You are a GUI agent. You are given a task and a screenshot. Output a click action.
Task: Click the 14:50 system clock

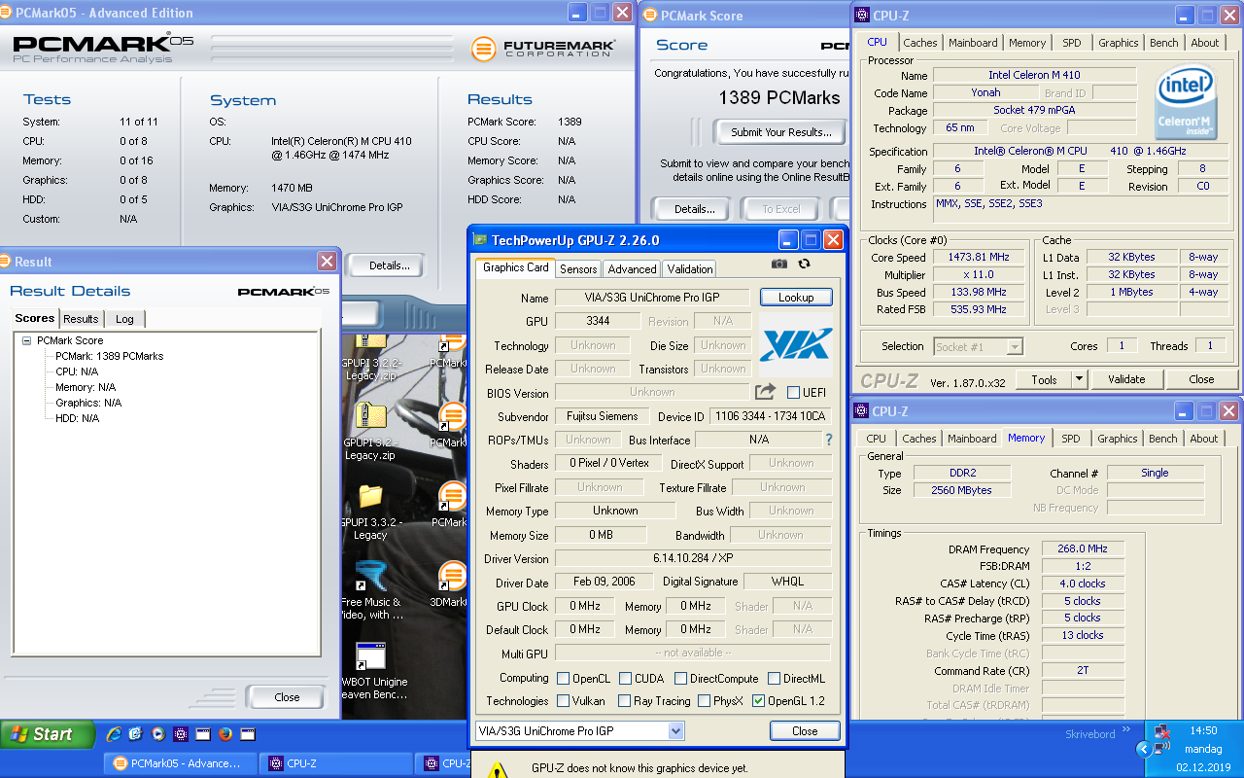coord(1203,730)
